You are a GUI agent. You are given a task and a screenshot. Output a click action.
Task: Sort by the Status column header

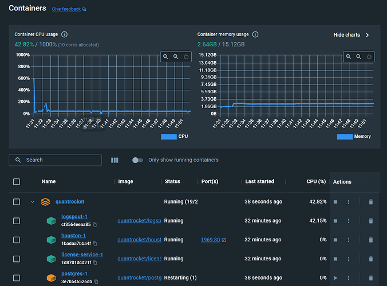point(172,181)
